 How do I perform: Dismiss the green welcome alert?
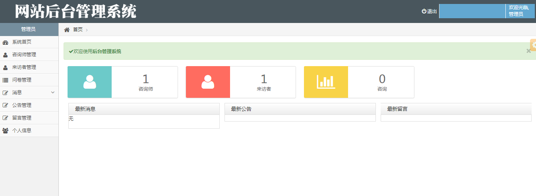(528, 51)
